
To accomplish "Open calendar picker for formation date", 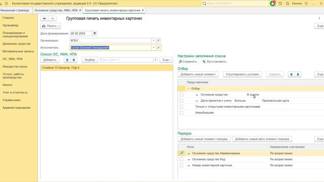I will point(95,33).
